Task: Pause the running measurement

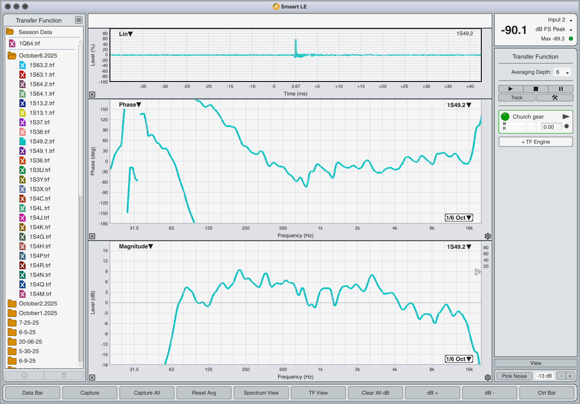Action: 561,89
